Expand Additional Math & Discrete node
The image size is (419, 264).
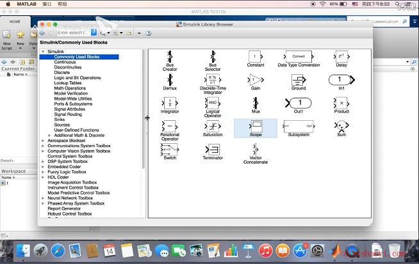coord(49,136)
